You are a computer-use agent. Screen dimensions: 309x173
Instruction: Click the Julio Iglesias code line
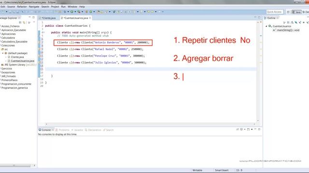101,62
